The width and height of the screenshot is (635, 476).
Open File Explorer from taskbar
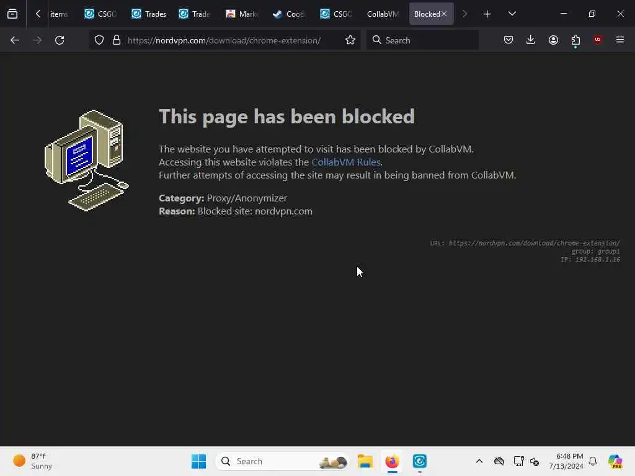365,461
